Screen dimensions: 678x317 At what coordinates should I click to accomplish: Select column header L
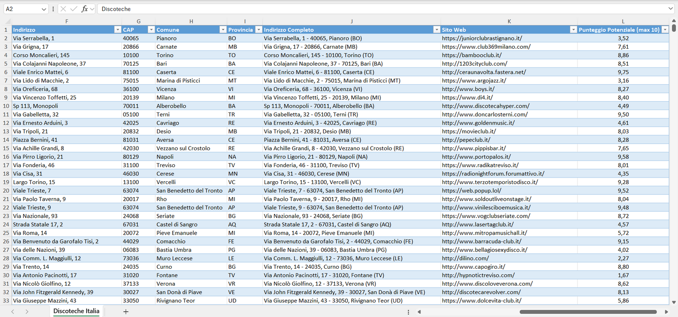(623, 21)
